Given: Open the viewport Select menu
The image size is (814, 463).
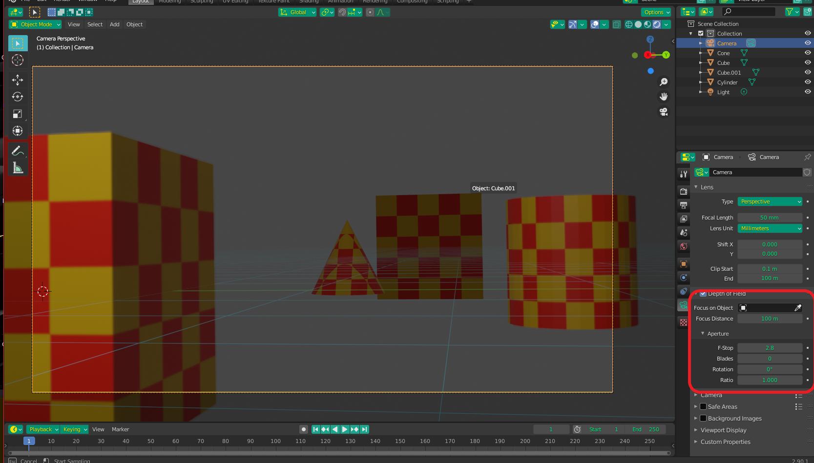Looking at the screenshot, I should click(95, 24).
